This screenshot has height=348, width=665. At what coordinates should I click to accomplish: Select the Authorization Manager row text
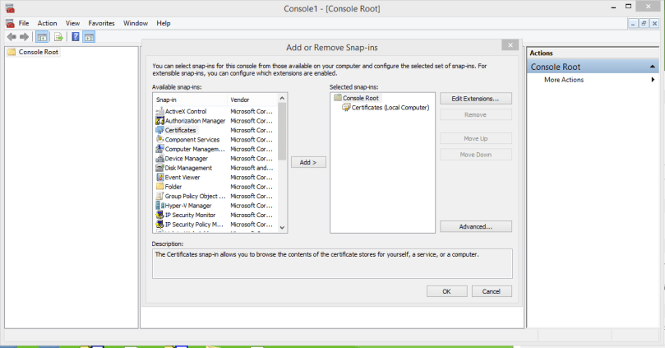click(195, 121)
